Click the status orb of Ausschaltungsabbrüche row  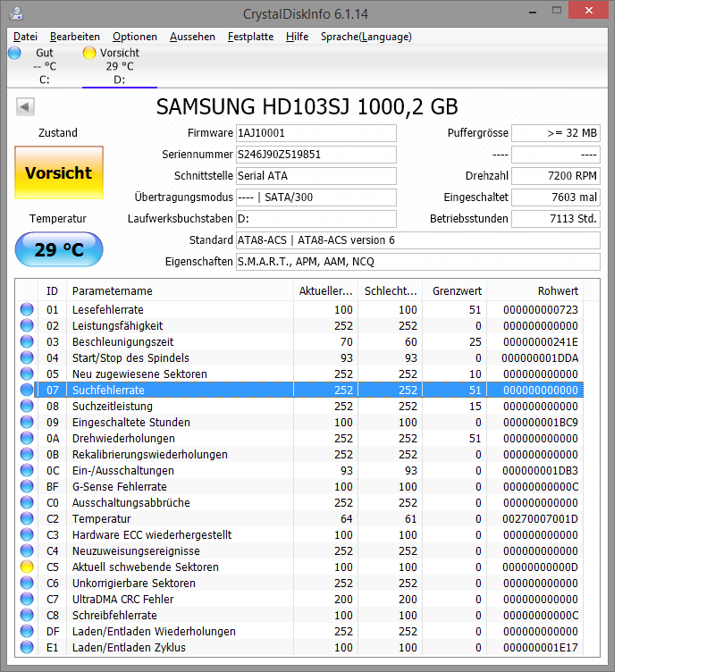(27, 502)
